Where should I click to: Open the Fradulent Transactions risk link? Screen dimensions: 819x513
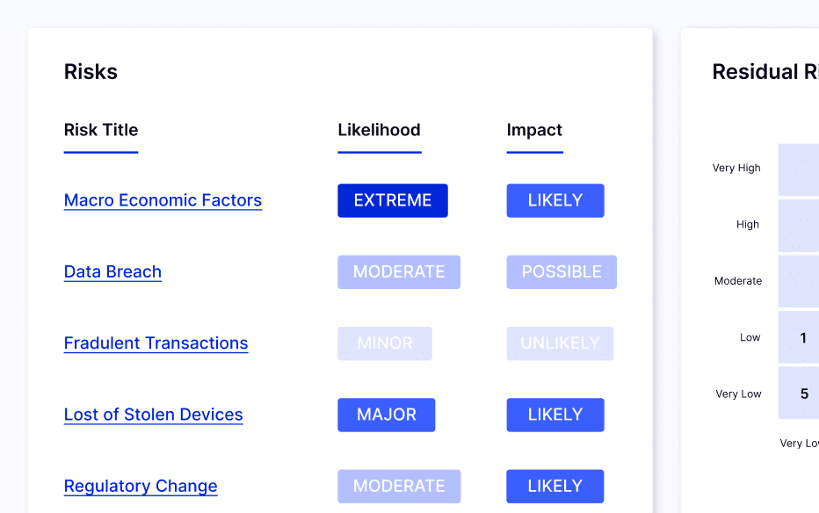point(156,343)
